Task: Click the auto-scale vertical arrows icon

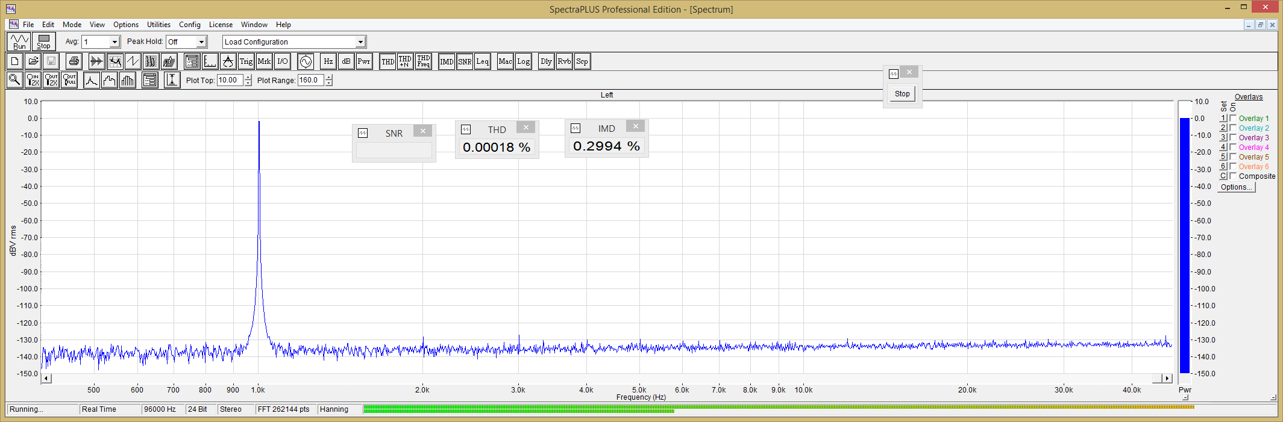Action: [x=172, y=80]
